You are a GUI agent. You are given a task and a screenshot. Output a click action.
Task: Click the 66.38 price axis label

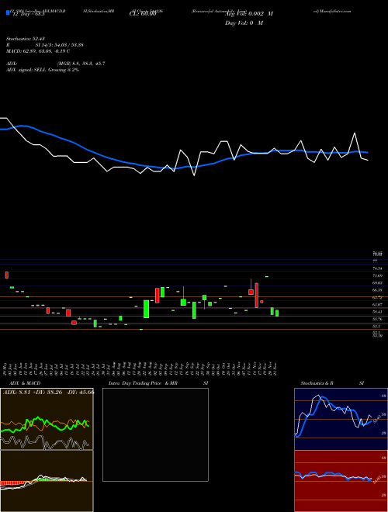click(x=377, y=290)
